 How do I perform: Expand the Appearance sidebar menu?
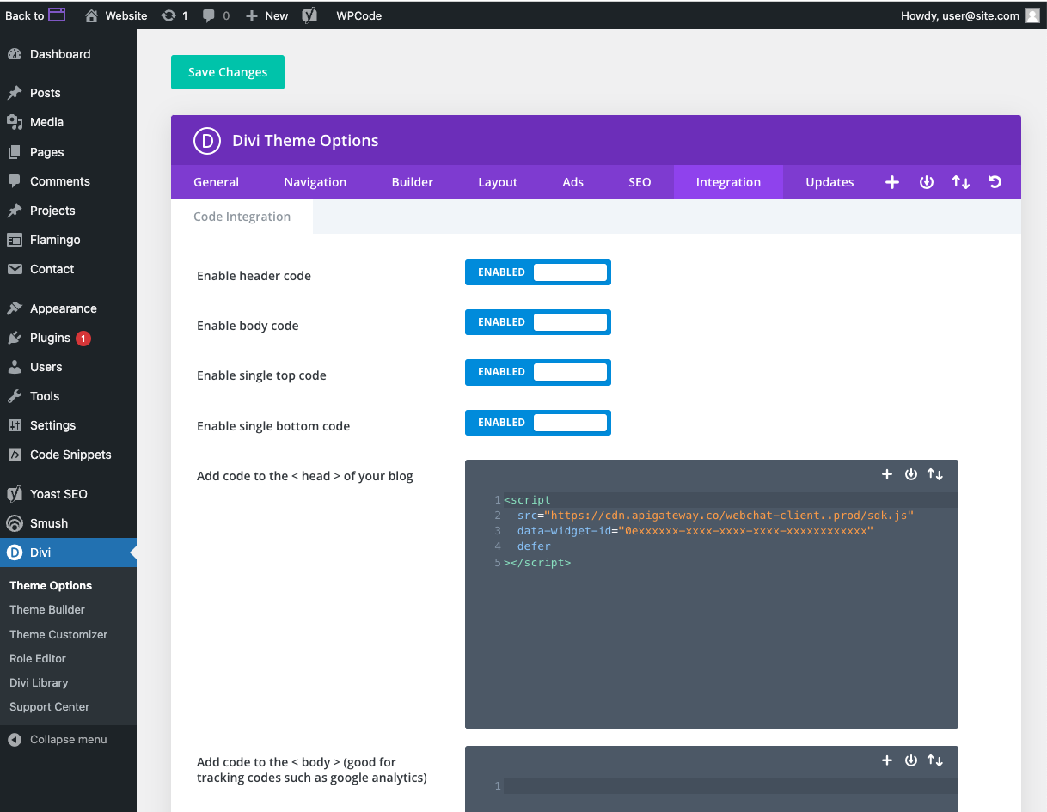pyautogui.click(x=63, y=308)
